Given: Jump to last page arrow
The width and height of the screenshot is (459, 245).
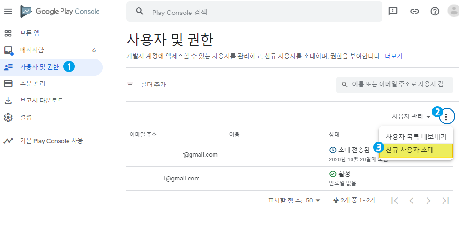Looking at the screenshot, I should (445, 201).
